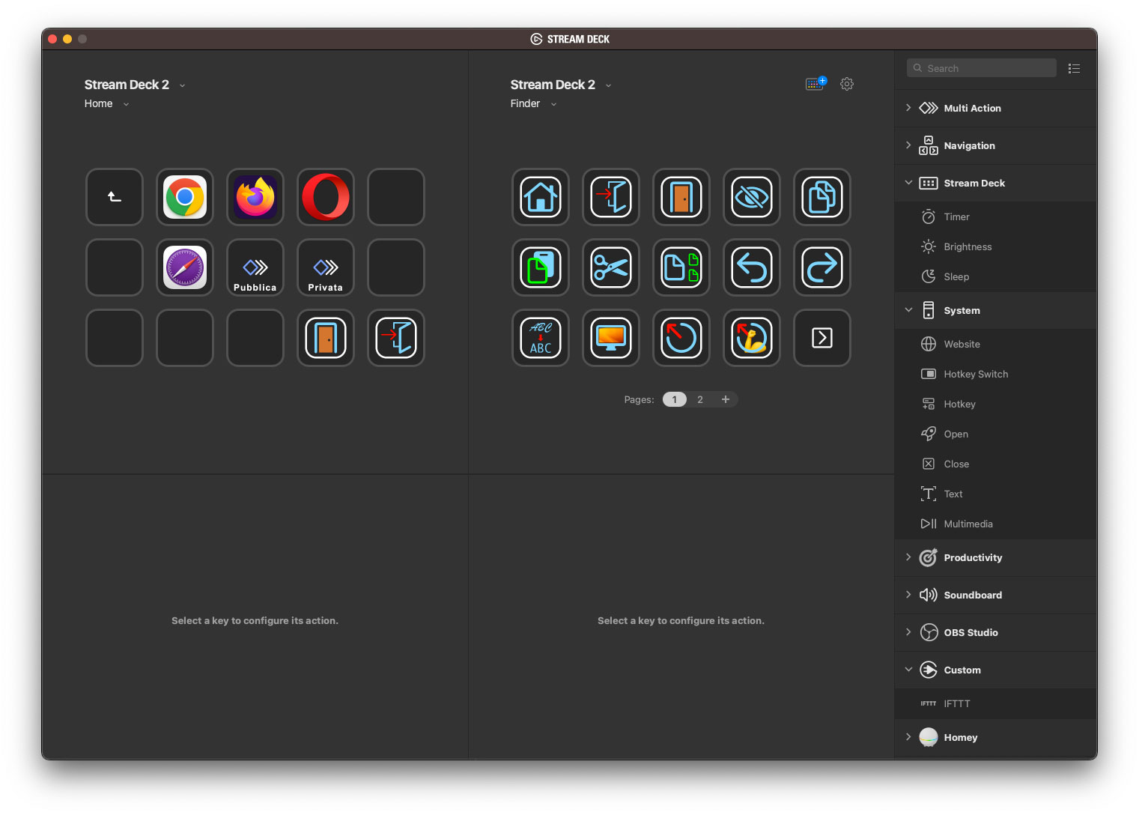Select the house Home key in Finder

(541, 197)
